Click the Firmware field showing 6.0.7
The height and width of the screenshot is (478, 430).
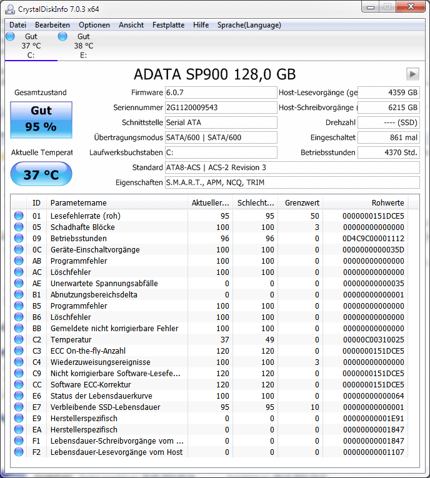point(221,92)
